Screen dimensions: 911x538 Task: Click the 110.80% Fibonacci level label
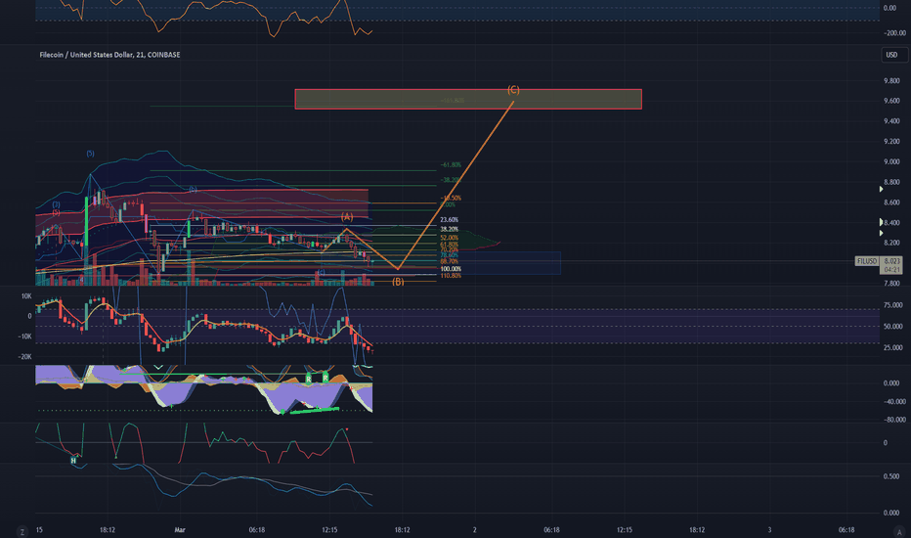[451, 276]
